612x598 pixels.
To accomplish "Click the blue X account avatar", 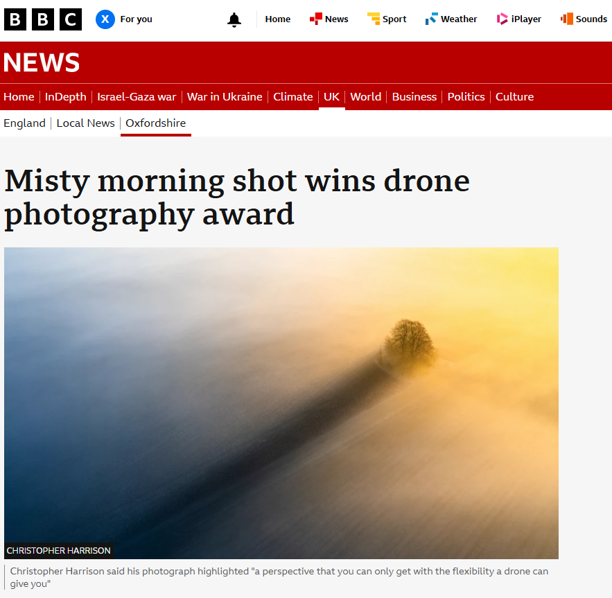I will click(x=105, y=19).
